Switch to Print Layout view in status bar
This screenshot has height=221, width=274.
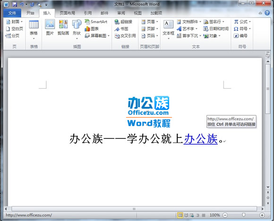(x=180, y=215)
